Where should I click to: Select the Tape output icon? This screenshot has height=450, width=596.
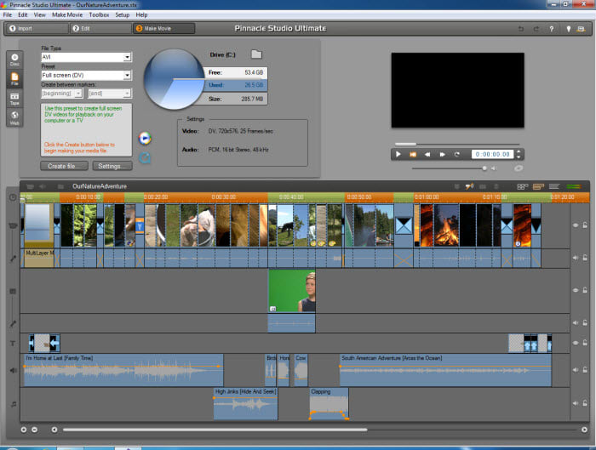point(14,98)
